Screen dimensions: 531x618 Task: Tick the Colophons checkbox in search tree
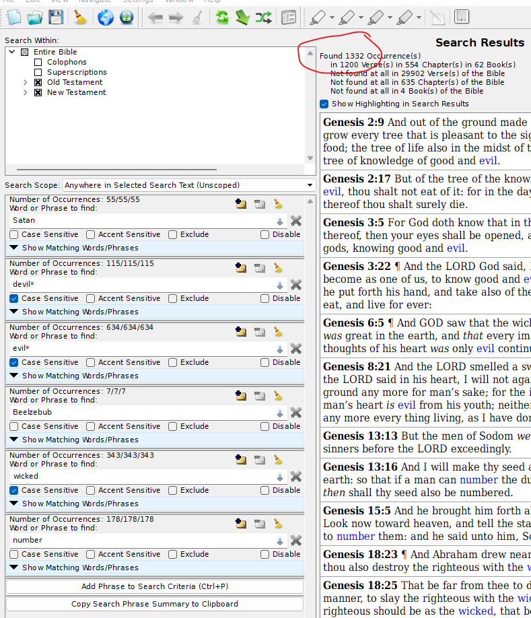[38, 62]
